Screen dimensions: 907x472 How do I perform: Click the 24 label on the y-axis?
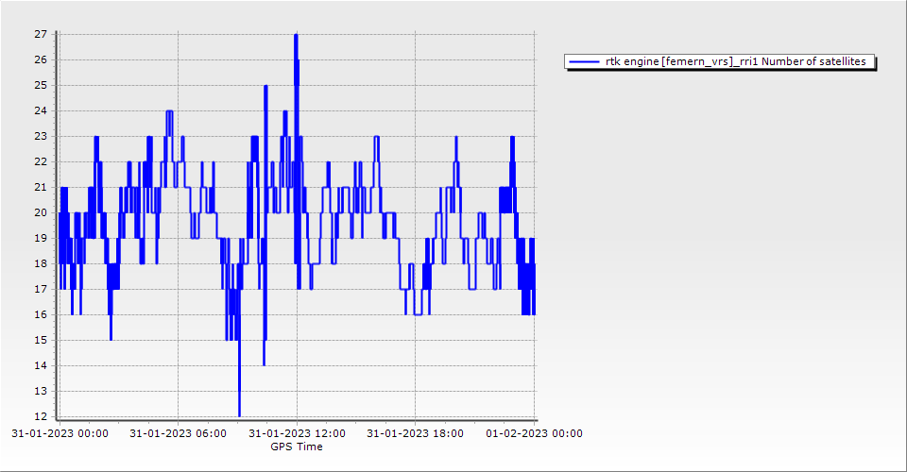coord(41,110)
